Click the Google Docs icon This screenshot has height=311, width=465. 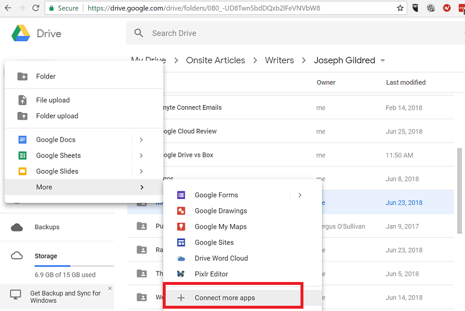coord(22,139)
